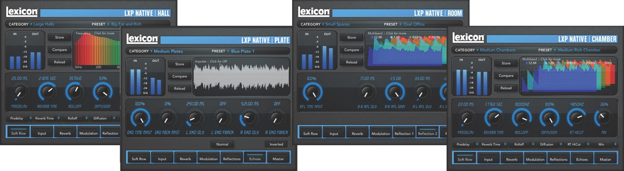
Task: Select Normal mode in the Plate plugin
Action: 222,144
